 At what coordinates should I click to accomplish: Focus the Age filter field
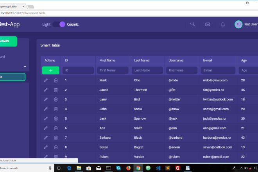point(249,70)
